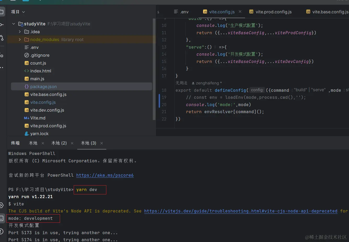Select the 本地 (3) terminal tab
349x242 pixels.
point(89,143)
